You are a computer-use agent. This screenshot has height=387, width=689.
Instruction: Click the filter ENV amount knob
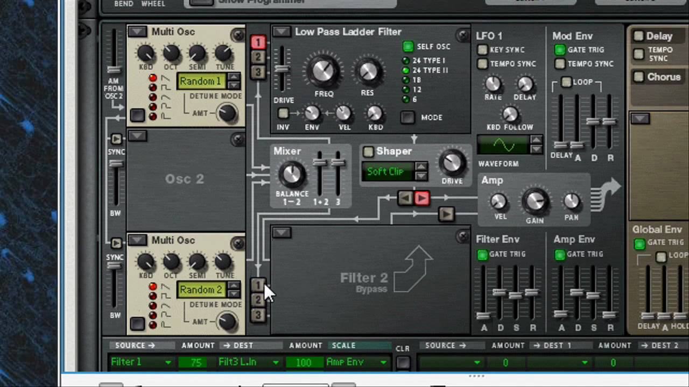(x=312, y=113)
